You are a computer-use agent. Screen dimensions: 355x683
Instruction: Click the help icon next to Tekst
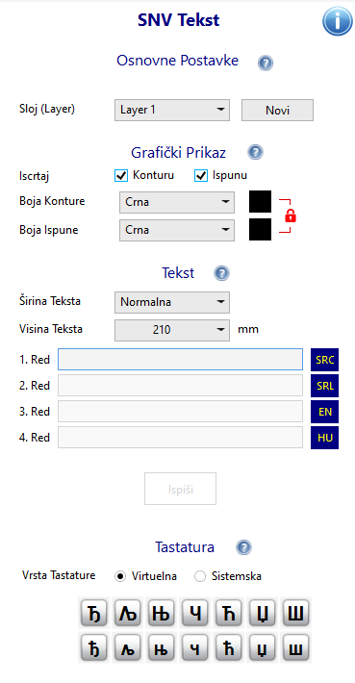pyautogui.click(x=221, y=273)
